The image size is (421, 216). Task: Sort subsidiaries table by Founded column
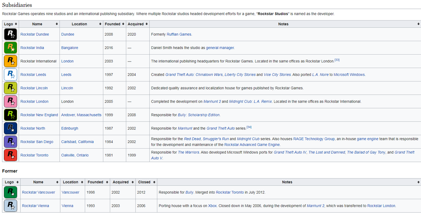coord(114,24)
